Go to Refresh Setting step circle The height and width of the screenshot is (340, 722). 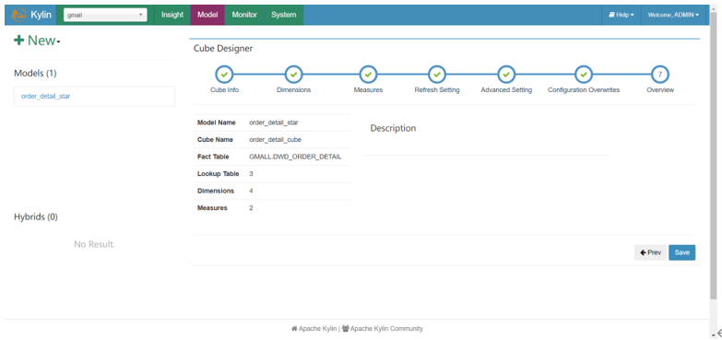click(x=437, y=74)
